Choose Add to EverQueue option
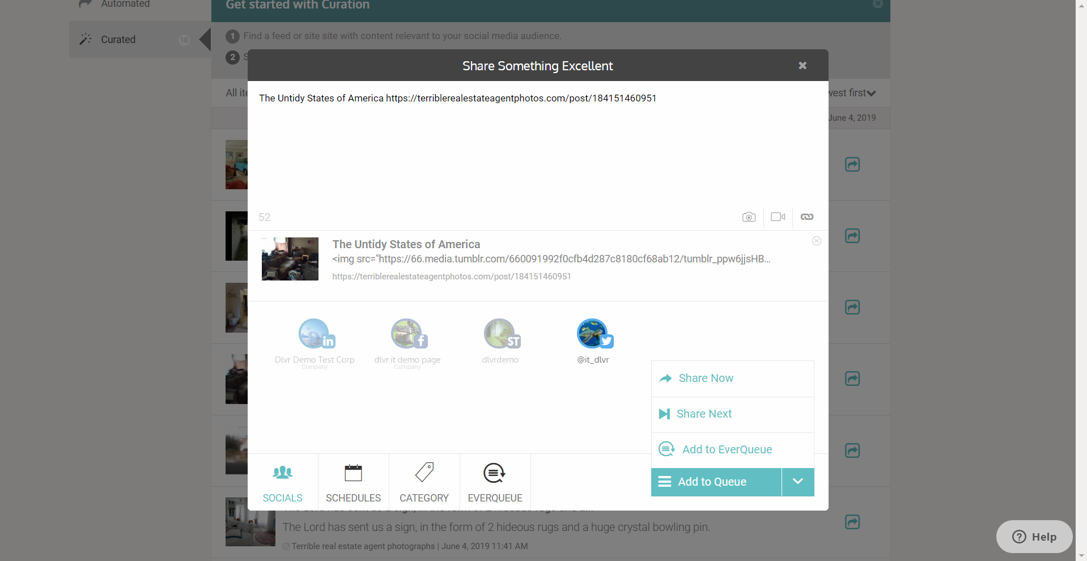 pyautogui.click(x=732, y=450)
